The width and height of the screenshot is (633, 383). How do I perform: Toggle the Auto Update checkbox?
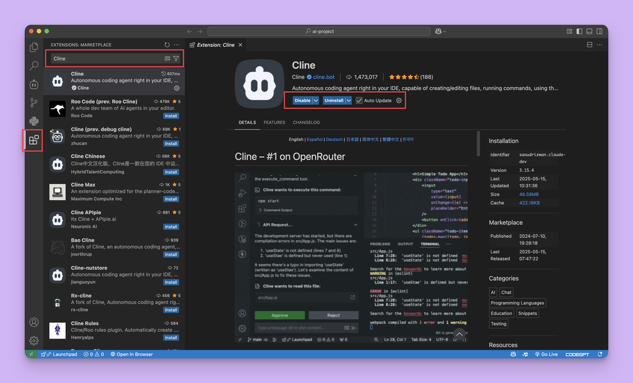pyautogui.click(x=359, y=100)
